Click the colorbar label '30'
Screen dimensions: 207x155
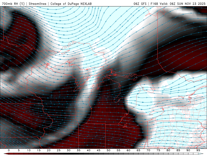[x=69, y=150]
